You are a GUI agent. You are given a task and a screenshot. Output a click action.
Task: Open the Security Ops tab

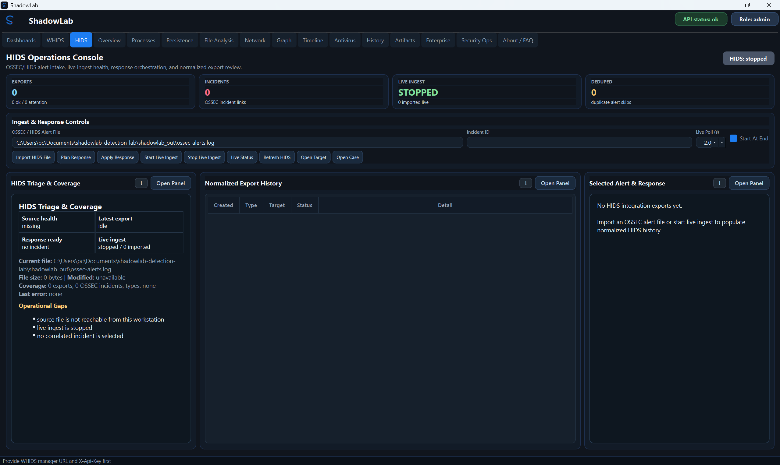476,40
